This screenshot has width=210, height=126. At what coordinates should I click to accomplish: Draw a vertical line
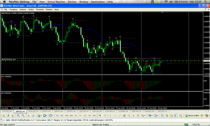pyautogui.click(x=110, y=116)
